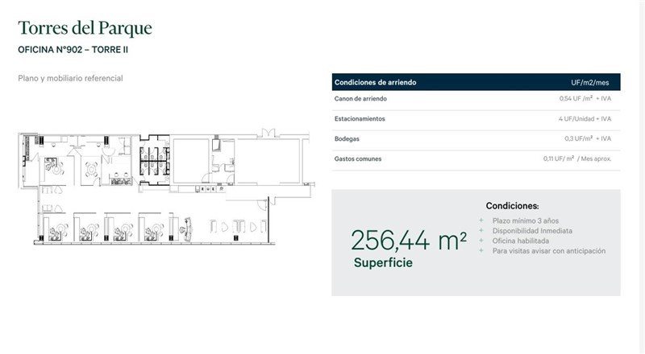
Task: Click the Condiciones: heading
Action: 512,206
